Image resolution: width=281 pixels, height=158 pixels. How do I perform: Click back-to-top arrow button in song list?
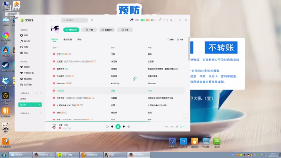point(185,117)
